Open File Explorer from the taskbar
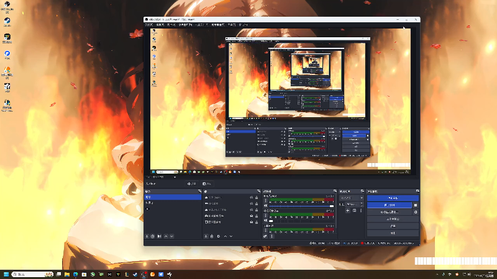The width and height of the screenshot is (497, 279). pos(67,274)
